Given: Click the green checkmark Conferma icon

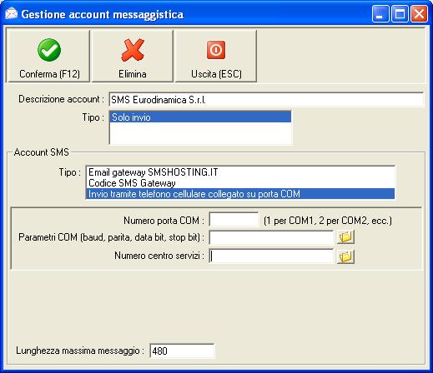Looking at the screenshot, I should tap(49, 50).
